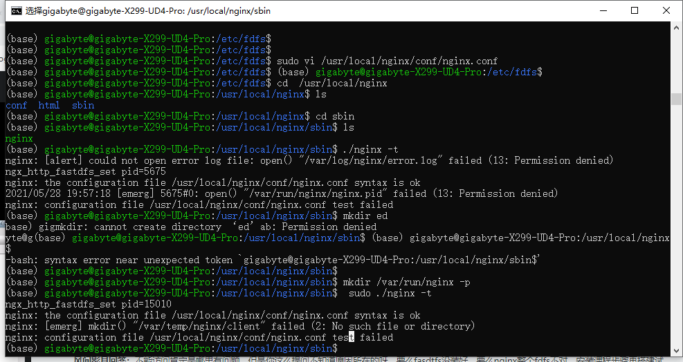Click the './nginx -t' command without sudo
The image size is (683, 362).
coord(370,149)
